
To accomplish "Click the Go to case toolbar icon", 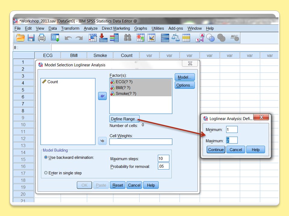I will 93,38.
